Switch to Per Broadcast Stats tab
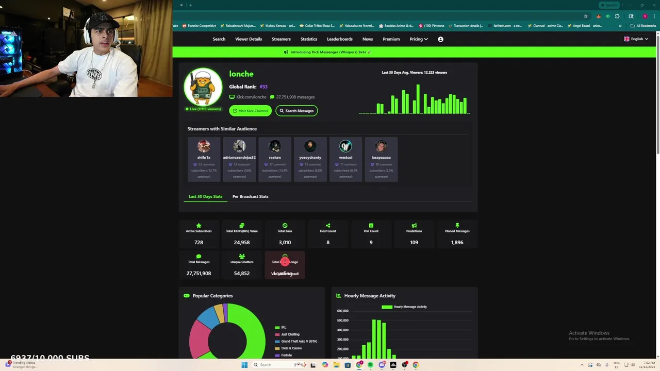This screenshot has width=660, height=371. click(x=250, y=196)
